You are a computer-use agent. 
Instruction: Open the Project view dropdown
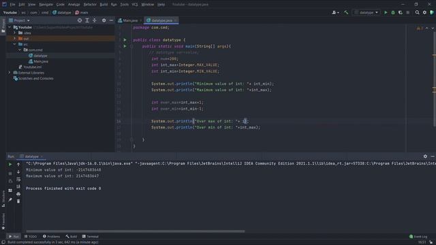[20, 20]
